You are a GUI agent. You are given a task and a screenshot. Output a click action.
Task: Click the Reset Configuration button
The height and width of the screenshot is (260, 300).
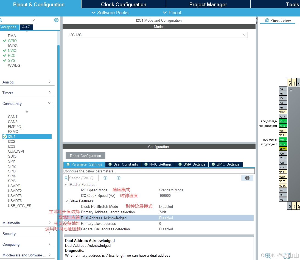click(85, 156)
